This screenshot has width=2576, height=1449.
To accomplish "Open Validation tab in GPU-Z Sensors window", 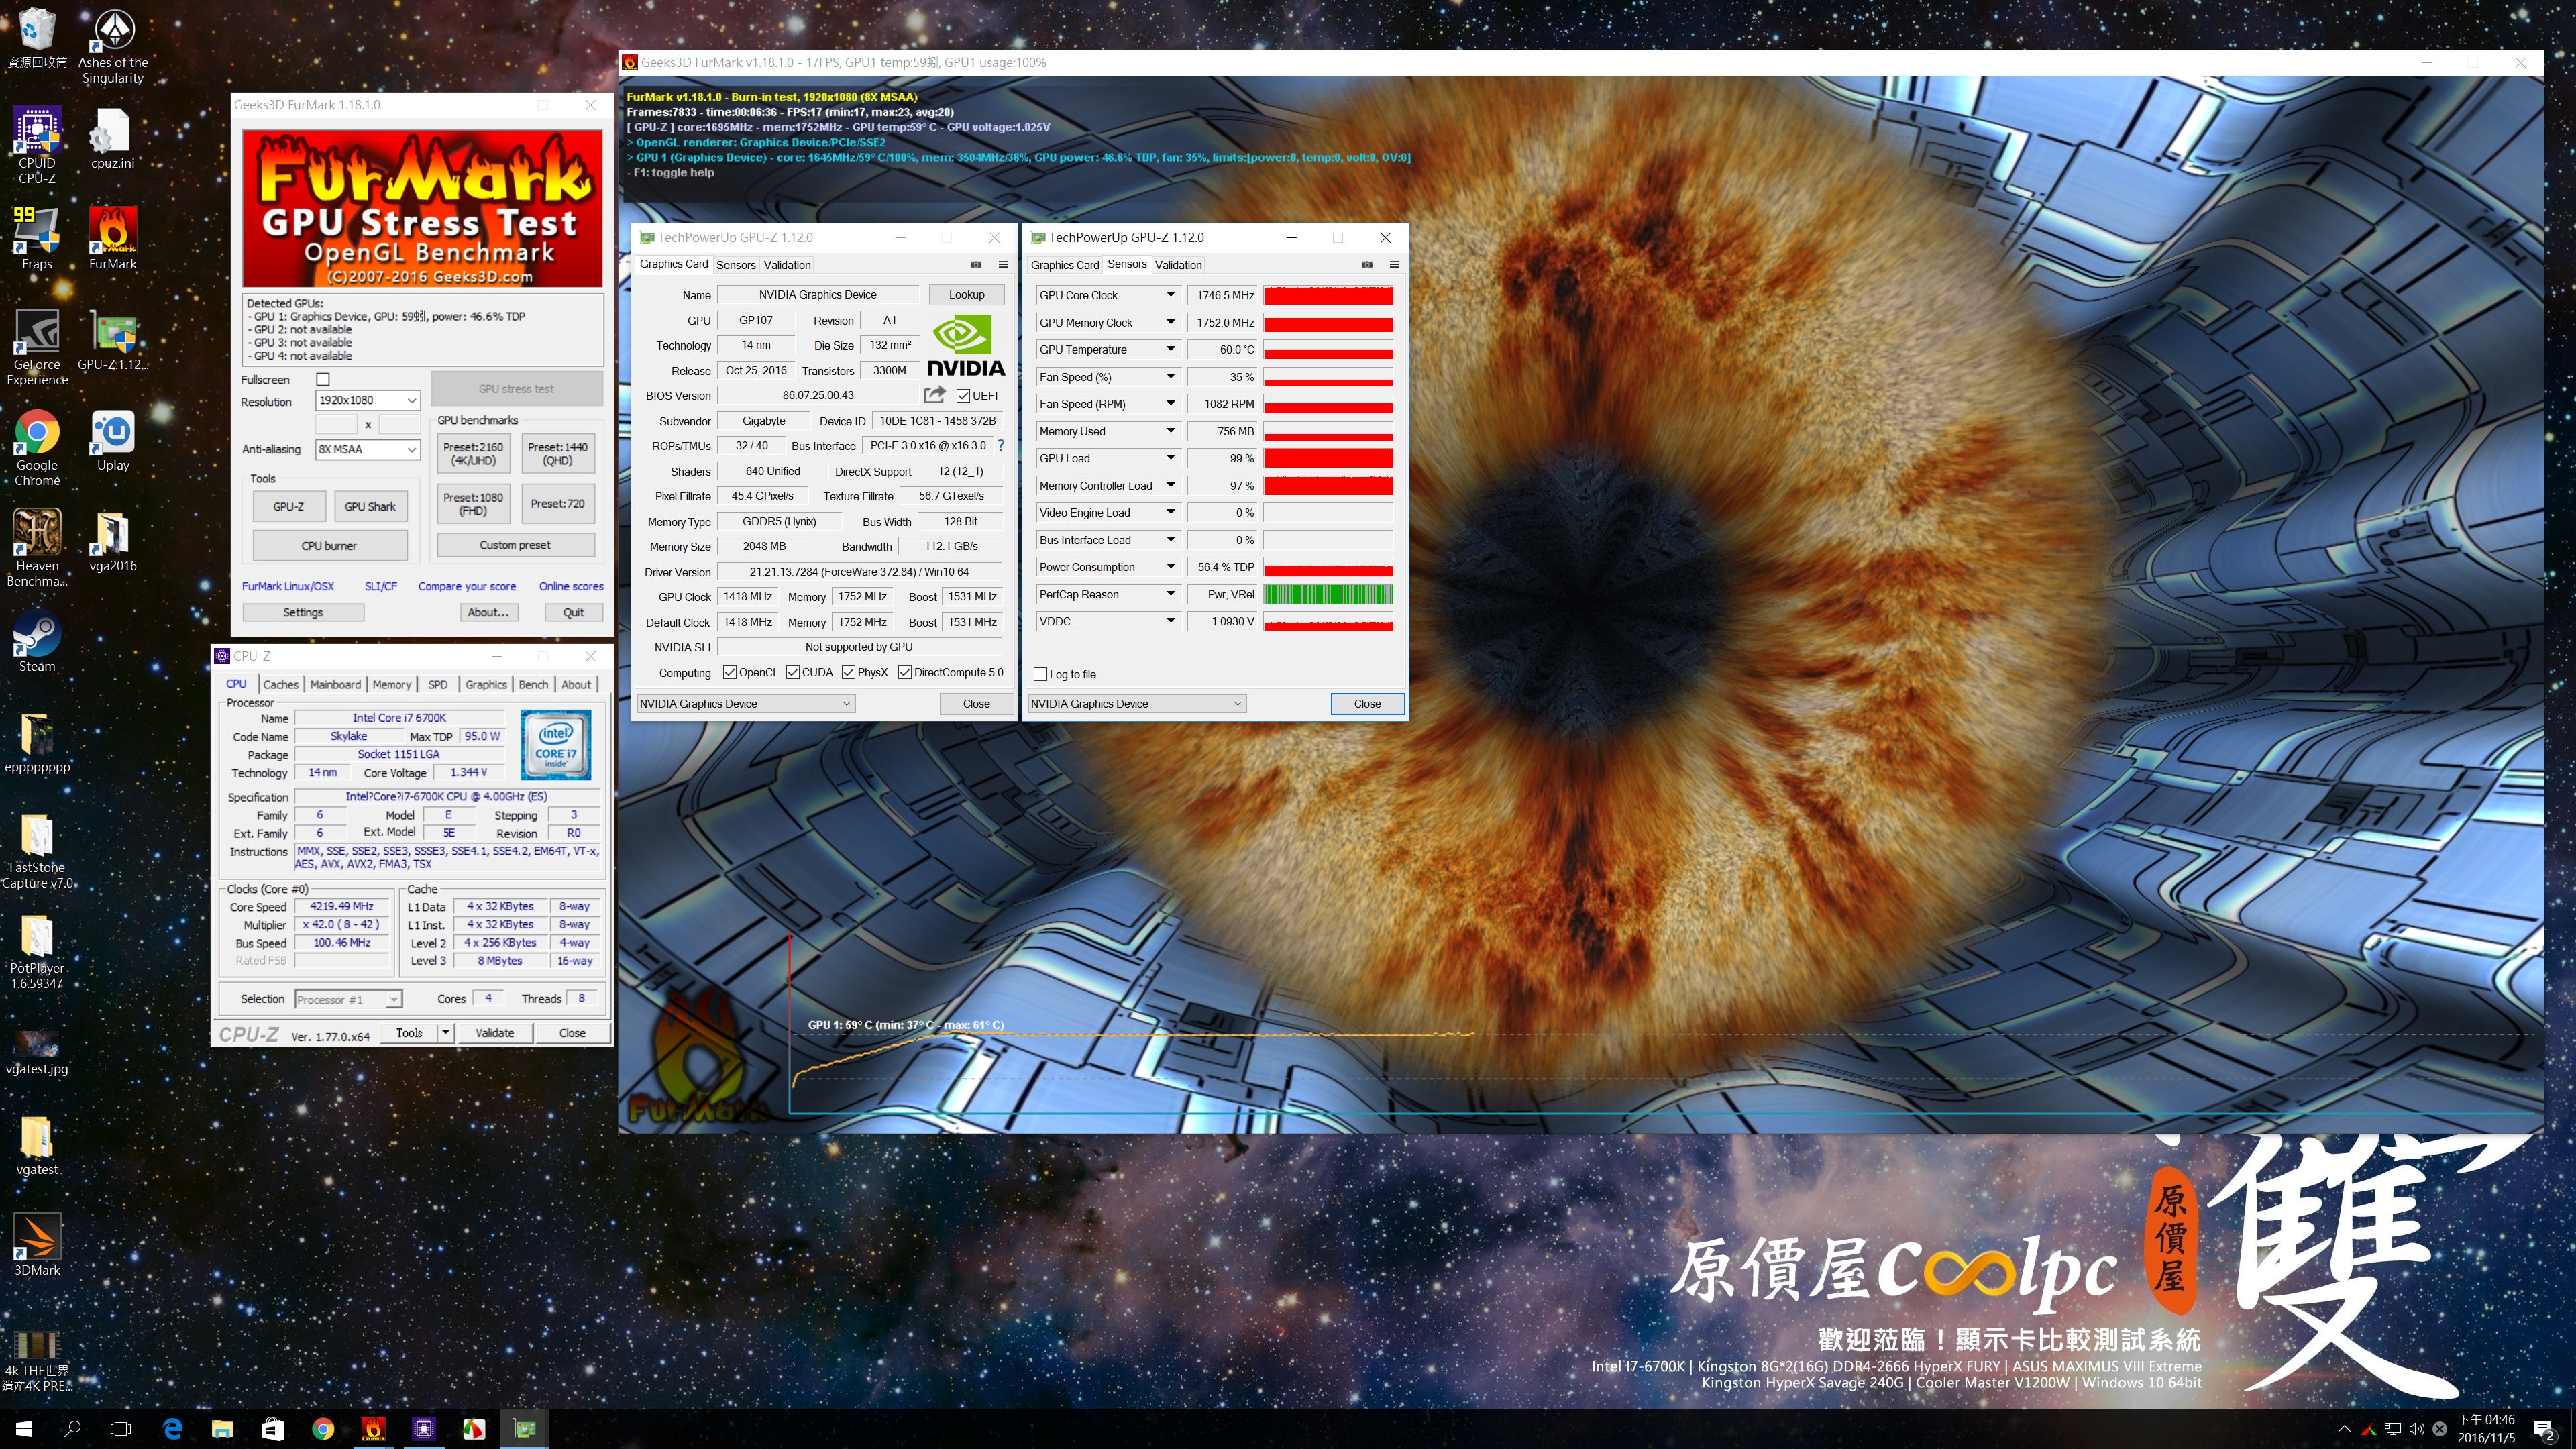I will click(1178, 265).
